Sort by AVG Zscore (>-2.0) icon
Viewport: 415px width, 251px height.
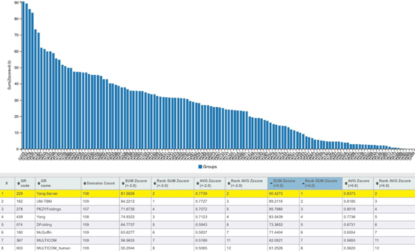pyautogui.click(x=197, y=183)
